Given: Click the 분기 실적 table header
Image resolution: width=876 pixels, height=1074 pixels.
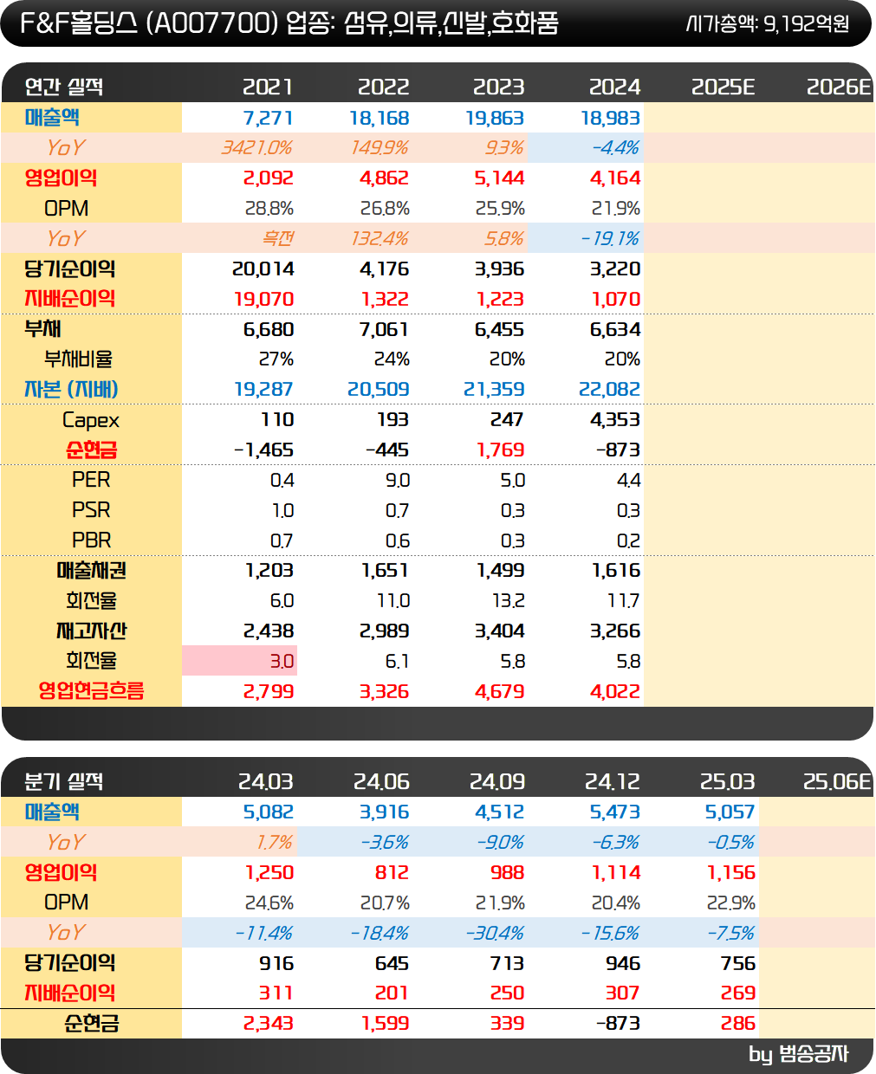Looking at the screenshot, I should (64, 781).
